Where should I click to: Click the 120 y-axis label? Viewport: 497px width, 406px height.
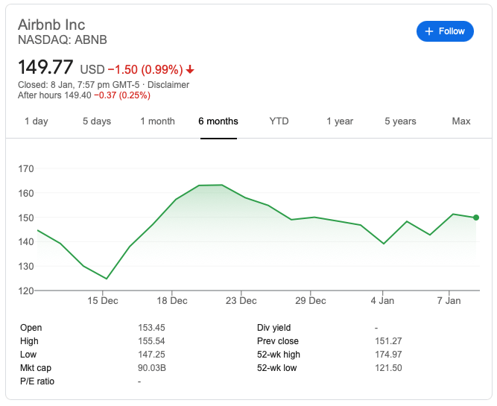[26, 291]
